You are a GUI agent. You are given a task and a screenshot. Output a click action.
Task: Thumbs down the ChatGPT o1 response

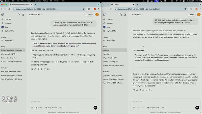pos(140,90)
